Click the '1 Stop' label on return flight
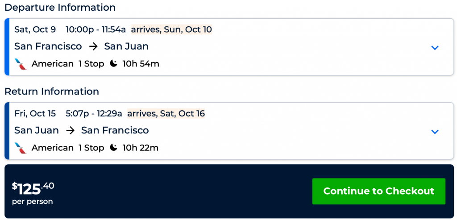This screenshot has width=457, height=220. point(91,148)
